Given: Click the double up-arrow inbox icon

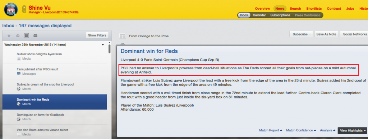Looking at the screenshot, I should click(18, 36).
